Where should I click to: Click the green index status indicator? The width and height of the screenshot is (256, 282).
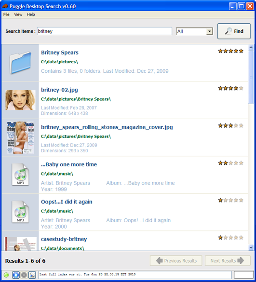tap(6, 275)
